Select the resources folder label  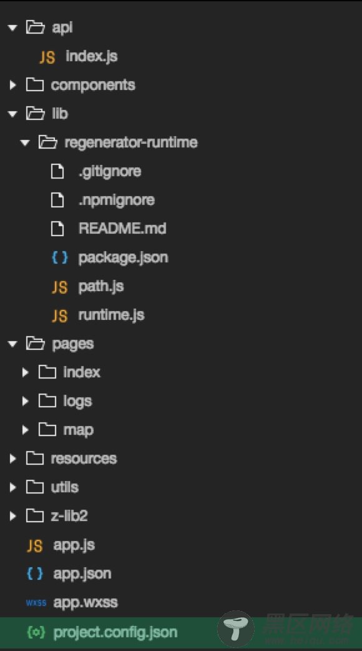(x=84, y=459)
